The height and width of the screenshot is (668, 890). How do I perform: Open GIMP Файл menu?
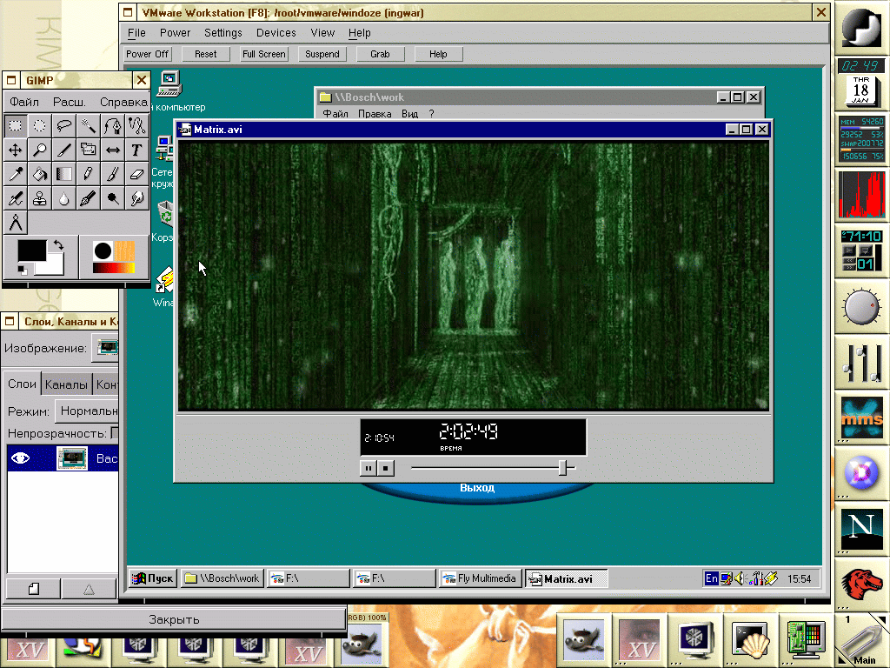click(24, 103)
